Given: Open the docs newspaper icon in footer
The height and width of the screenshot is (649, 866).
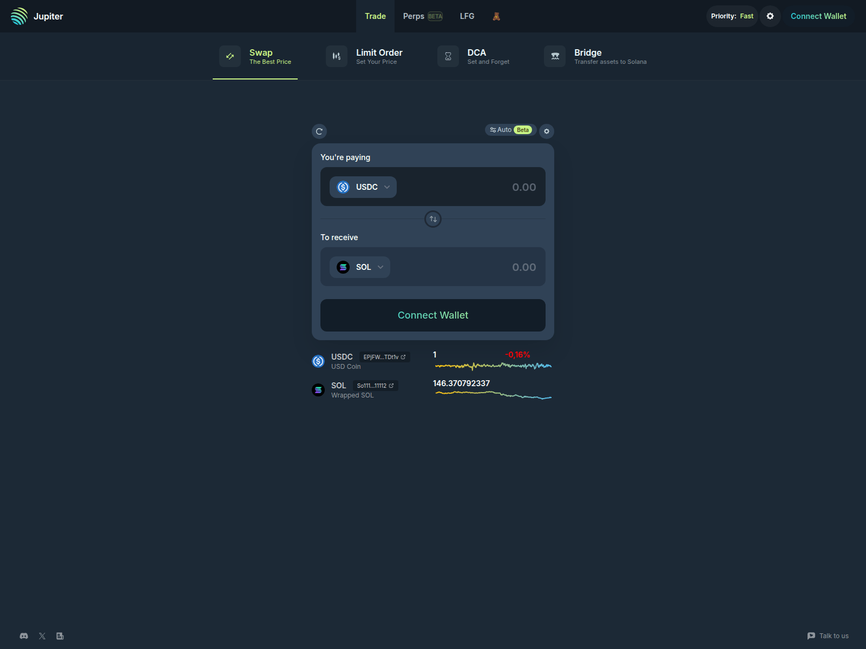Looking at the screenshot, I should point(60,636).
